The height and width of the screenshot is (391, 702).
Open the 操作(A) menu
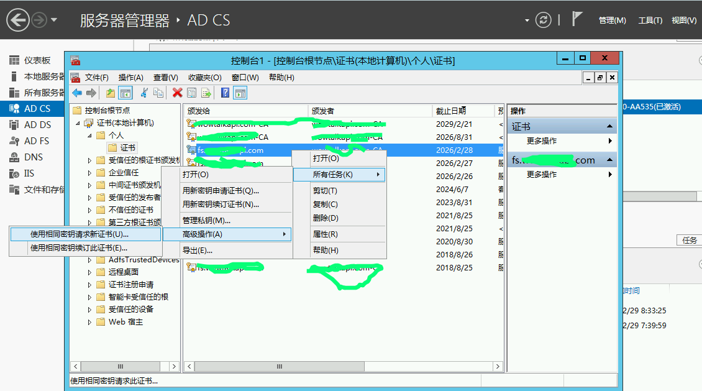[130, 78]
